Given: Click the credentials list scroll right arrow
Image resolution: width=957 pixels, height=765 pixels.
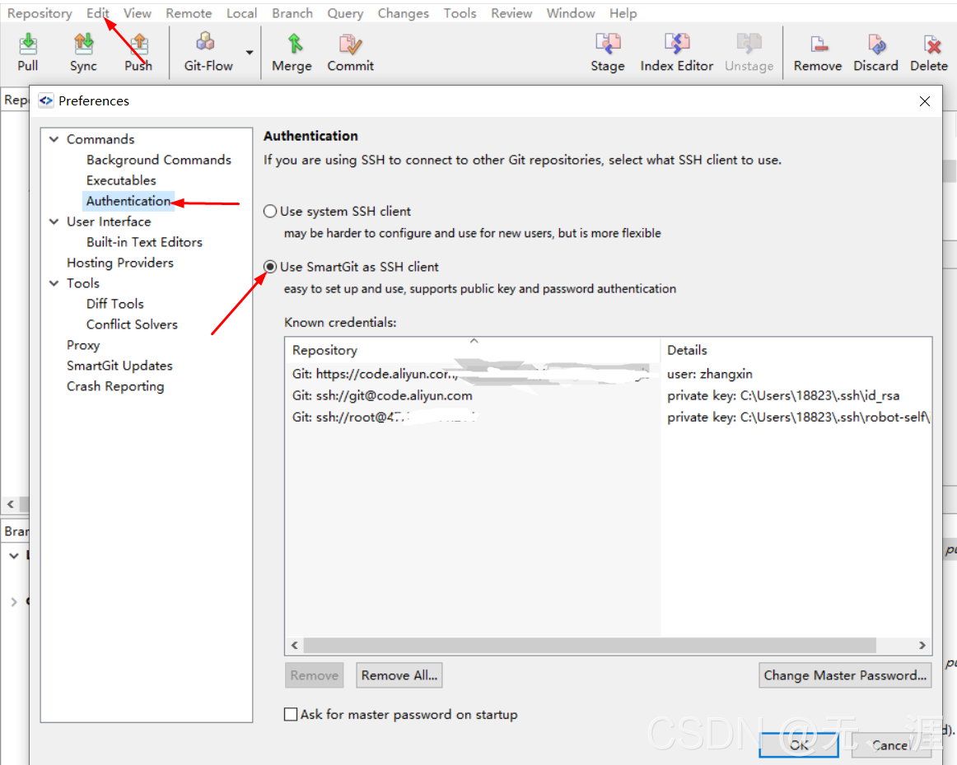Looking at the screenshot, I should point(922,645).
